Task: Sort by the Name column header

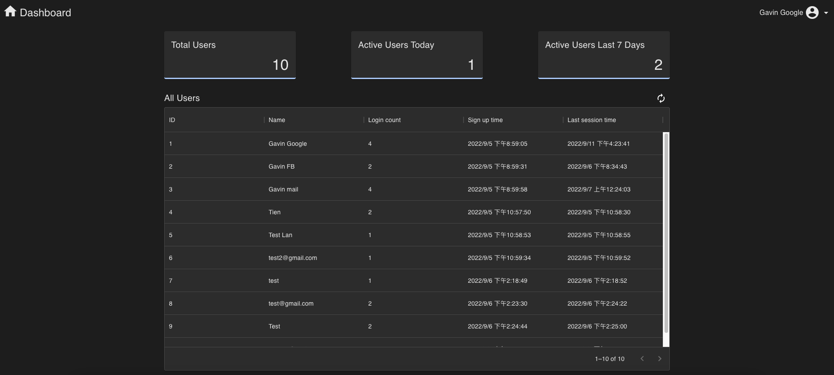Action: click(x=314, y=120)
